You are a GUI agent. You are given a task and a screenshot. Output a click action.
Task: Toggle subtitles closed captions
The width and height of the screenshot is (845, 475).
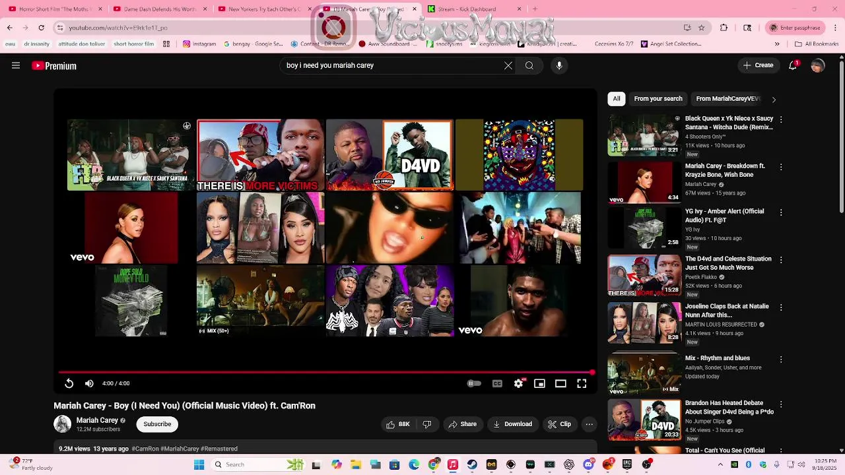point(497,383)
